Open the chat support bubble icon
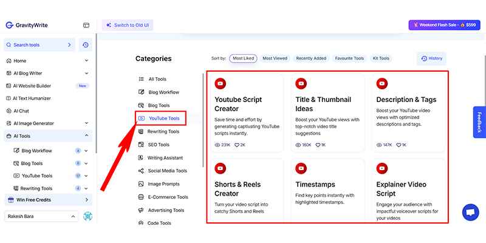This screenshot has height=243, width=486. point(470,212)
